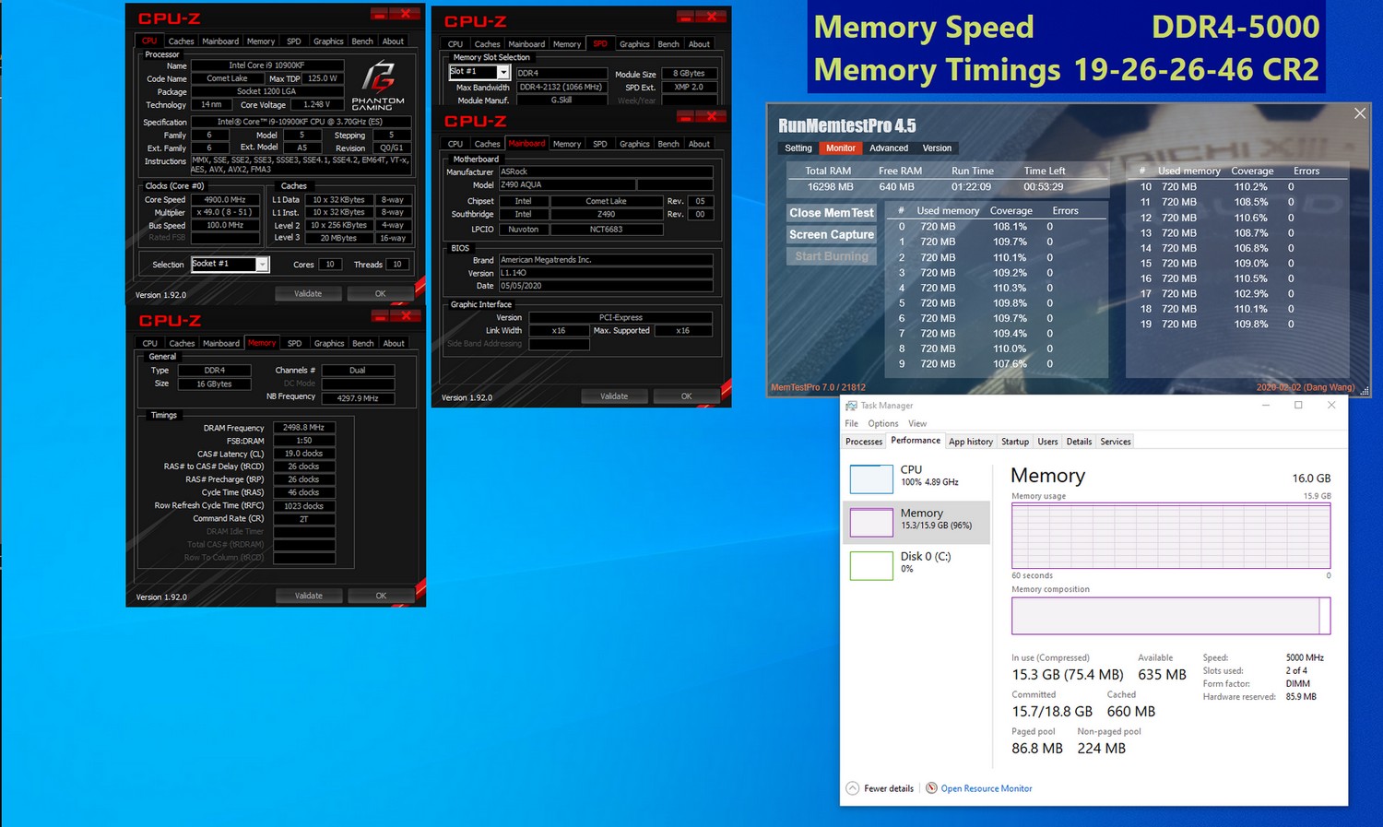Viewport: 1383px width, 827px height.
Task: Open CPU tab in the CPU-Z slot selection window
Action: [455, 44]
